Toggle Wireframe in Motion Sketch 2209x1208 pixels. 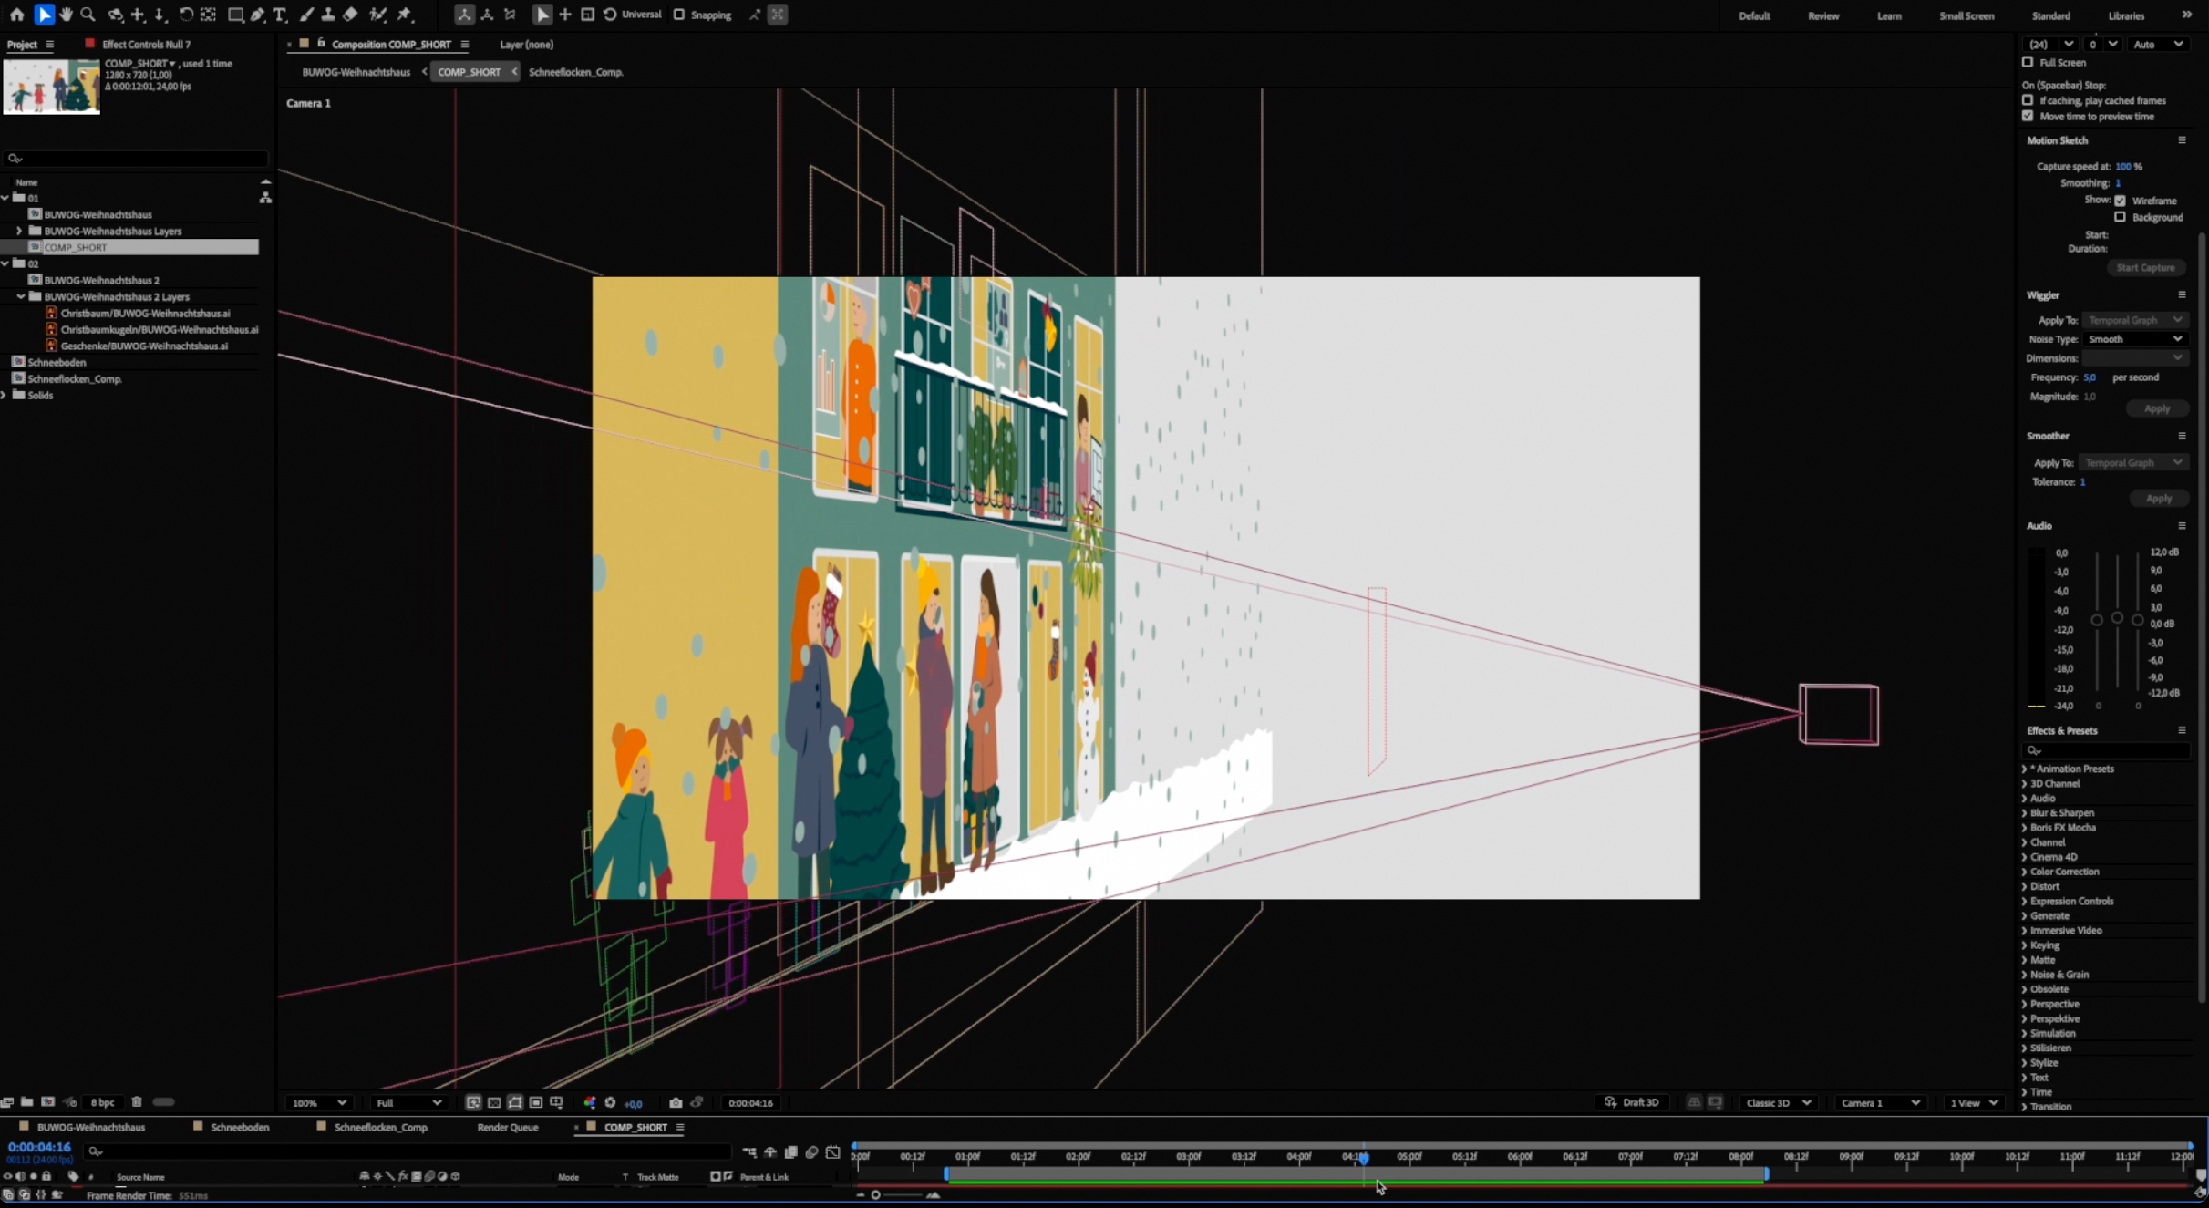(2120, 201)
